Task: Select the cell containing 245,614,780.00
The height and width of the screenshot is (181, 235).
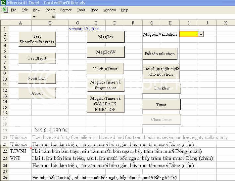Action: pyautogui.click(x=50, y=130)
